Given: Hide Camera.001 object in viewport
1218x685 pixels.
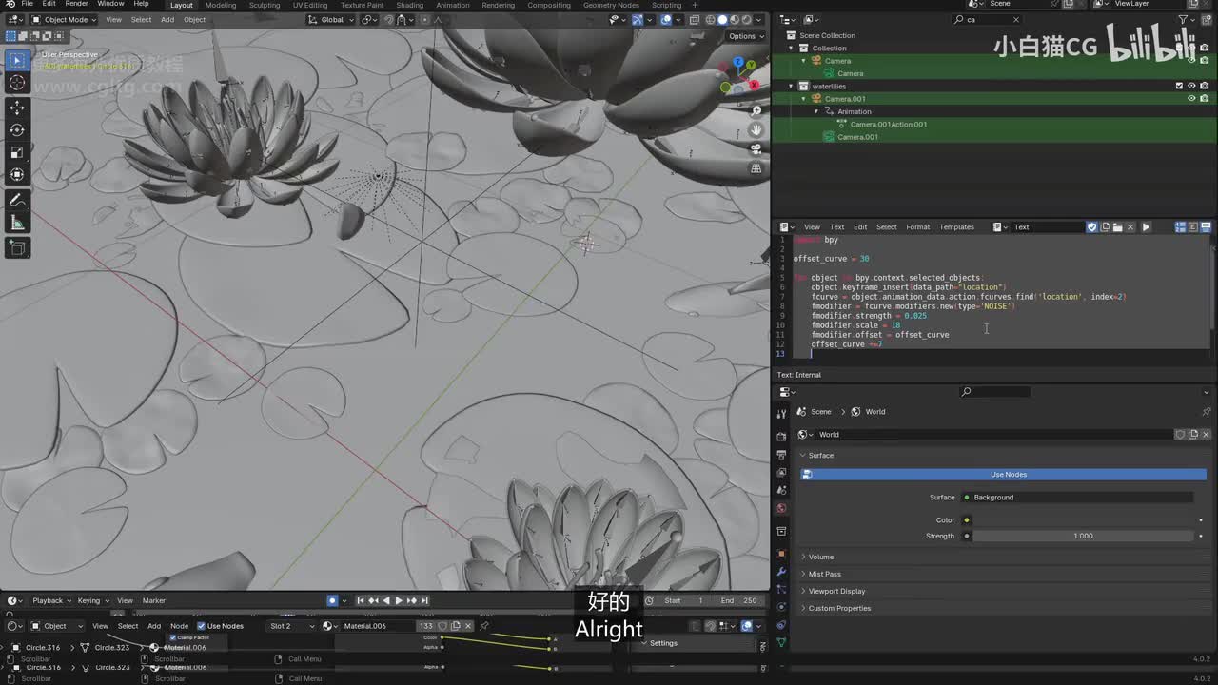Looking at the screenshot, I should (x=1191, y=99).
